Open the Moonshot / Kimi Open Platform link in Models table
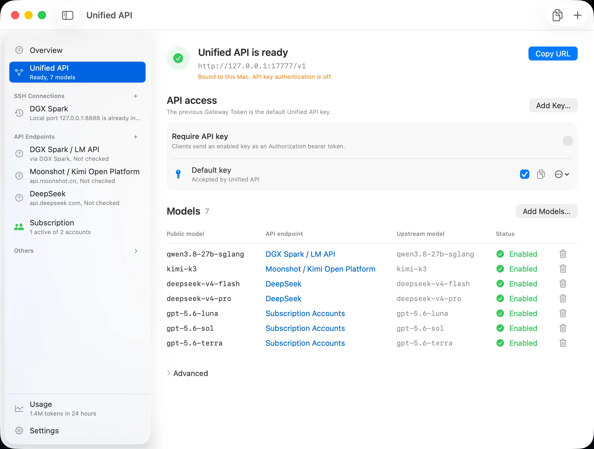The height and width of the screenshot is (449, 594). 320,269
